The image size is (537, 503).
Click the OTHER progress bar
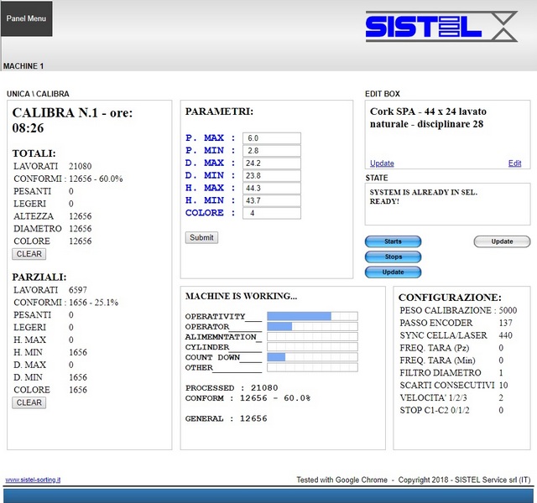(x=312, y=367)
